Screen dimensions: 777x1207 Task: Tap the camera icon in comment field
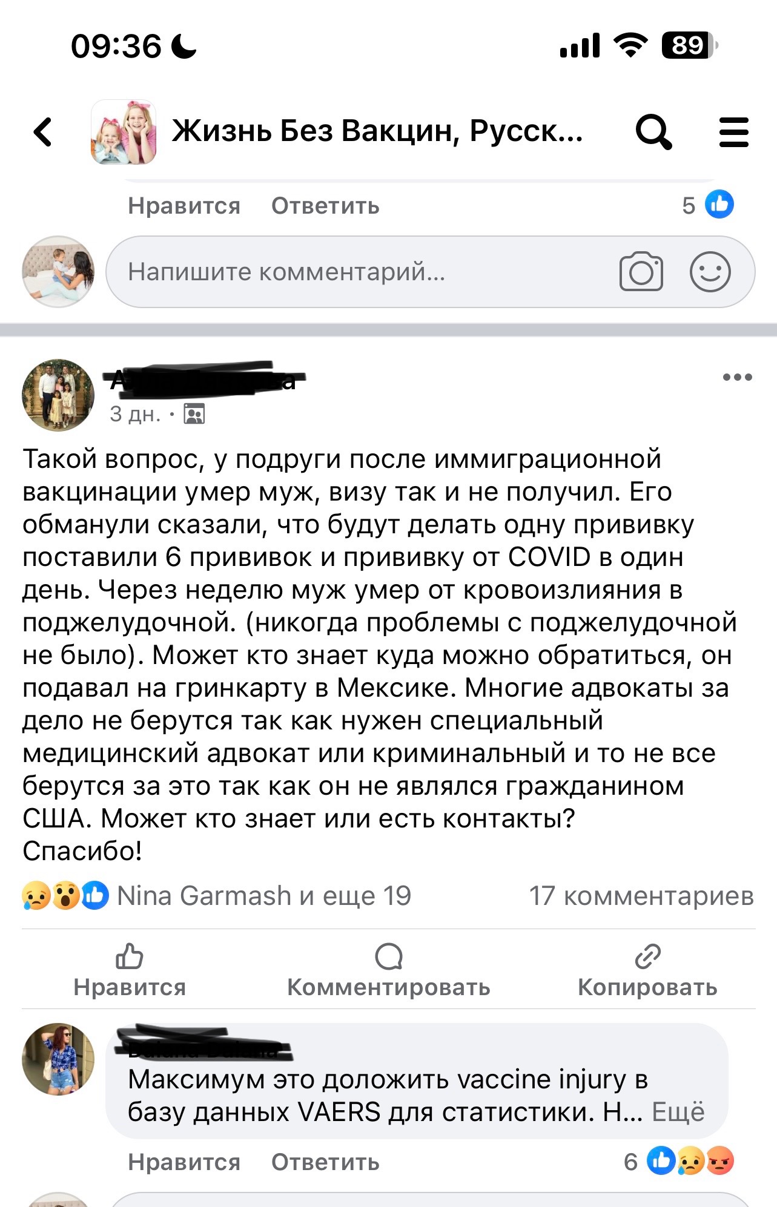[641, 272]
